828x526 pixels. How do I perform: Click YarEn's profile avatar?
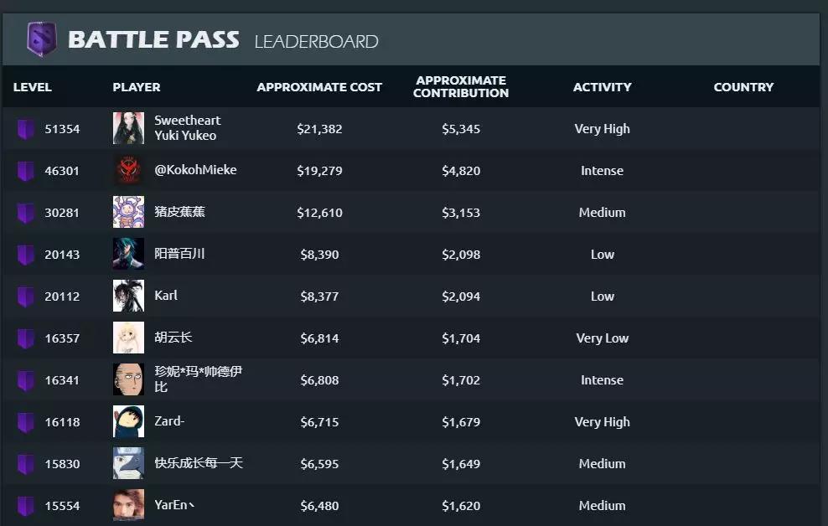tap(128, 505)
